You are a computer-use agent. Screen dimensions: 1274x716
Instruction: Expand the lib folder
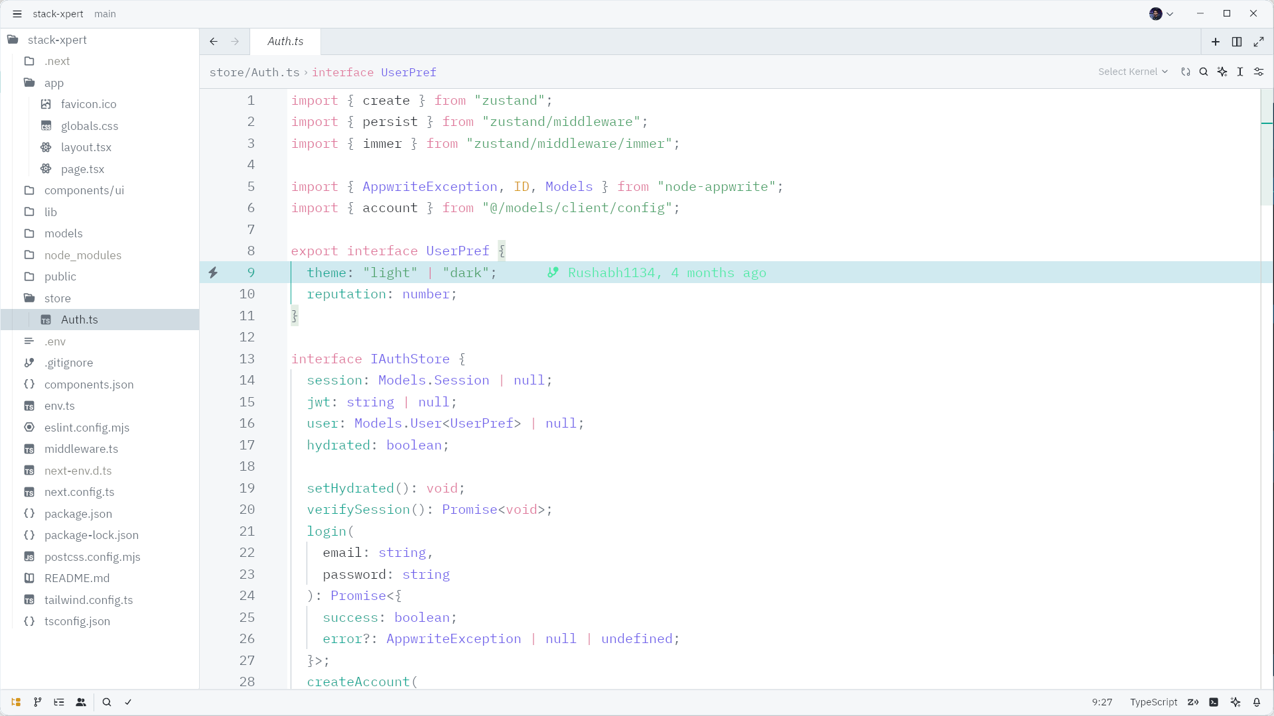[x=100, y=212]
